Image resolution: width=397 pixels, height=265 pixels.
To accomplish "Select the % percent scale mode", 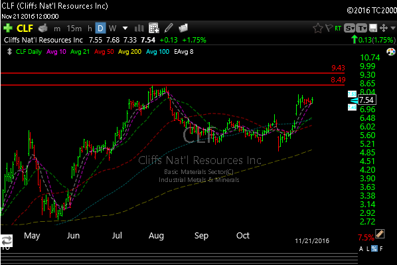I will 374,248.
